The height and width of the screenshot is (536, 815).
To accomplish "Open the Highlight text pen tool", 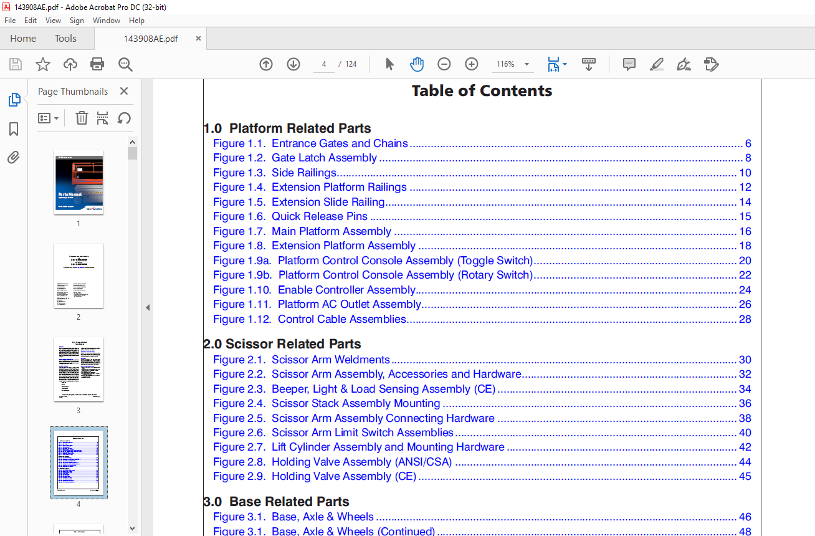I will pos(656,64).
